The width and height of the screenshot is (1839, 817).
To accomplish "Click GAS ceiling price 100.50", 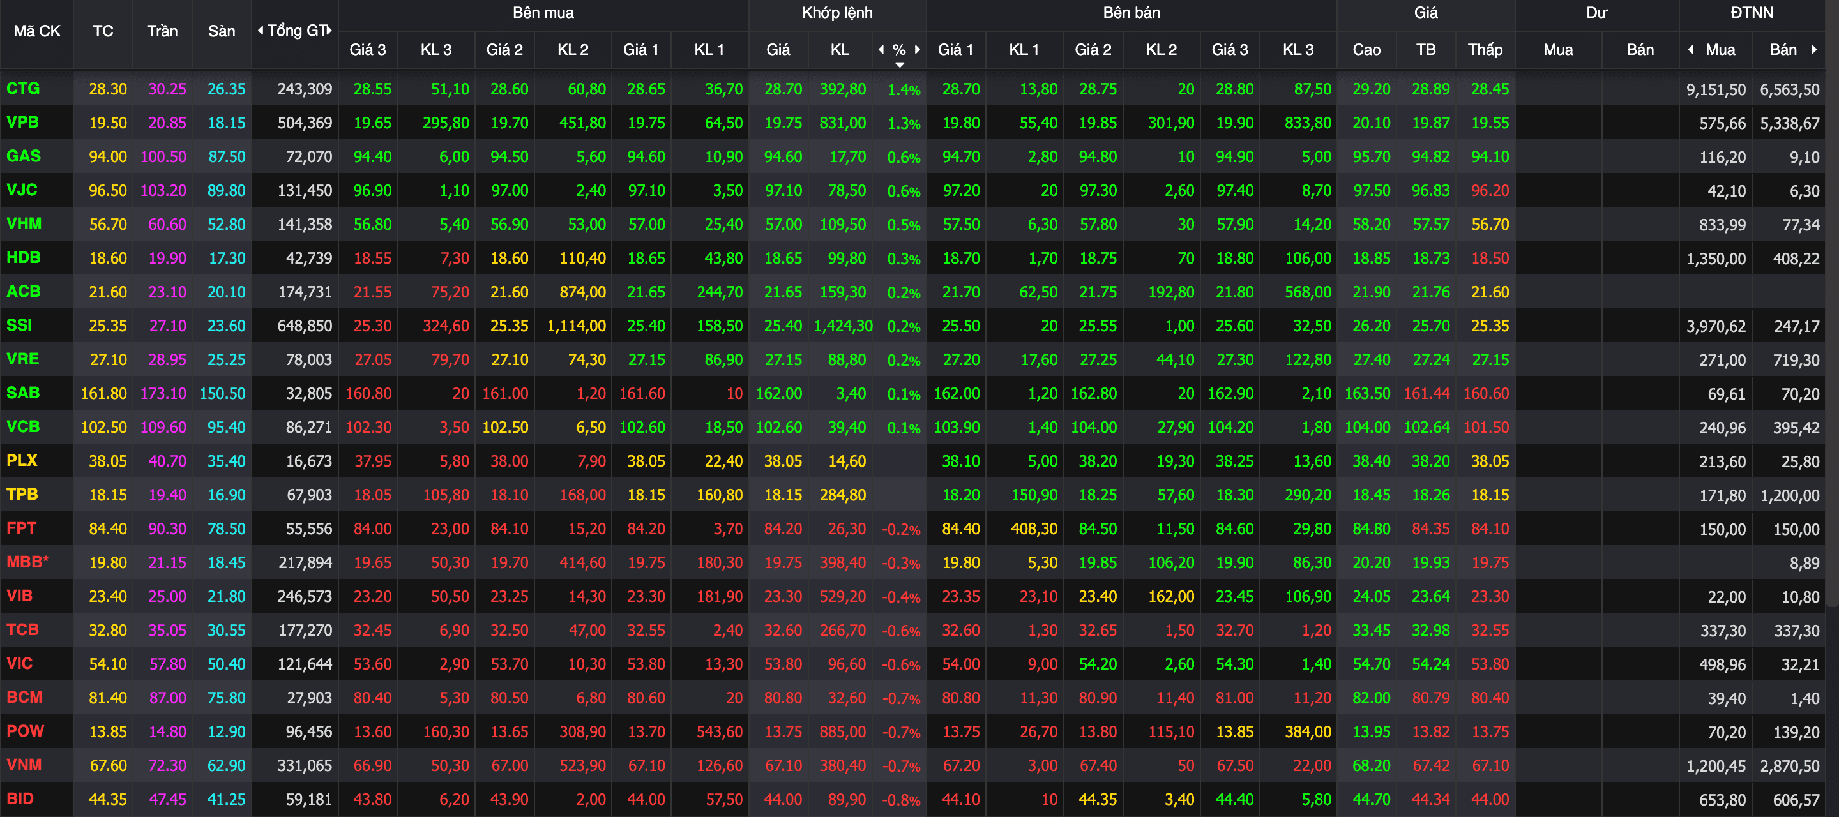I will 163,157.
